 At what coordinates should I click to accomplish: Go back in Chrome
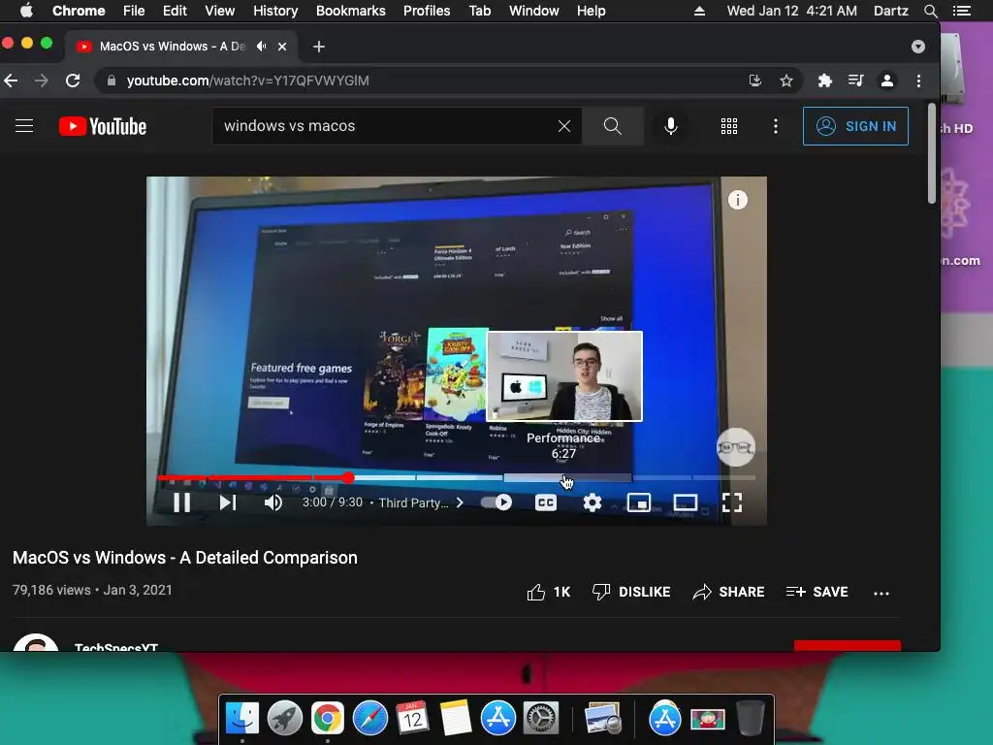point(11,81)
